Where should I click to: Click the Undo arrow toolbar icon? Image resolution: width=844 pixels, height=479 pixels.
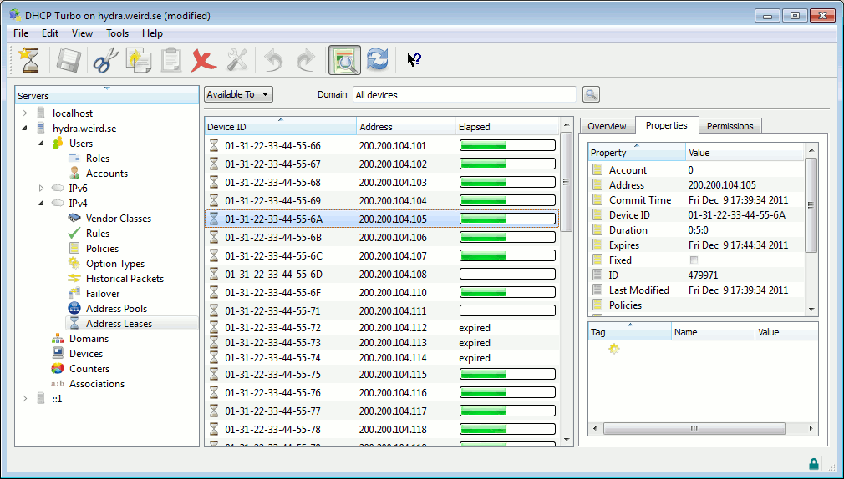(x=273, y=60)
